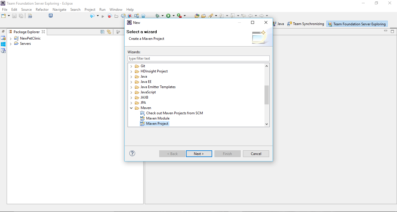Image resolution: width=397 pixels, height=212 pixels.
Task: Open the Window menu
Action: coord(116,9)
